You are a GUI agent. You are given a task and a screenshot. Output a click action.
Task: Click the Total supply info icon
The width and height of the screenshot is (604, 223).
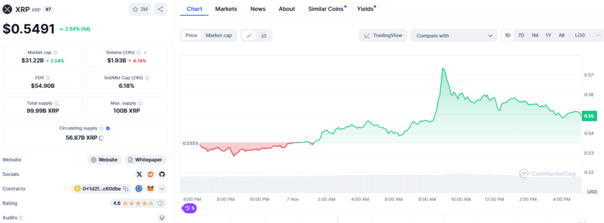57,104
